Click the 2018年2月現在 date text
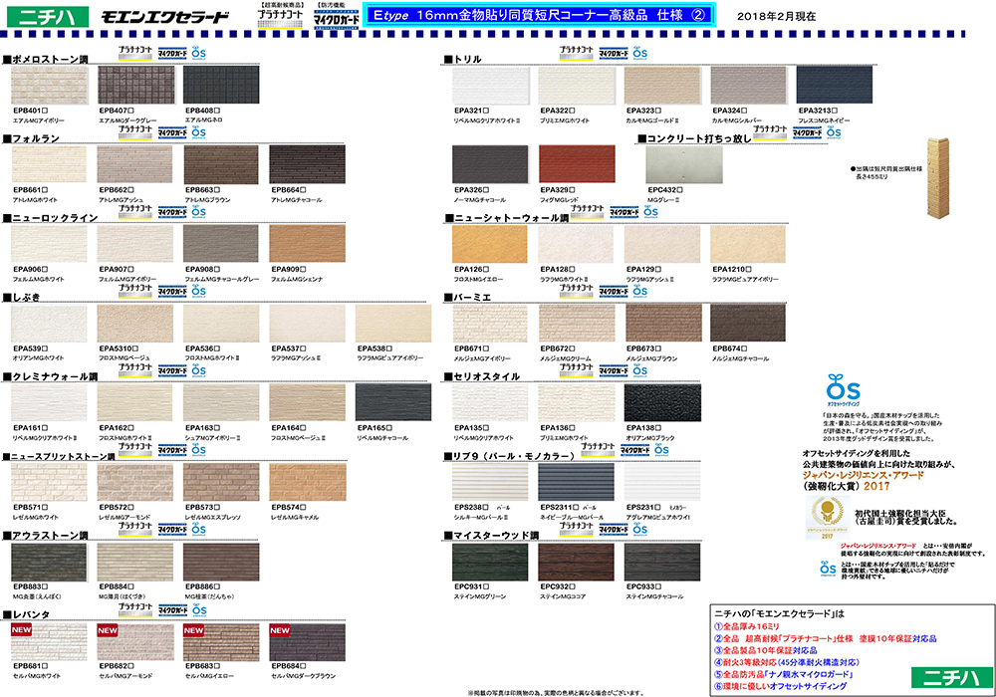This screenshot has height=697, width=996. (776, 17)
